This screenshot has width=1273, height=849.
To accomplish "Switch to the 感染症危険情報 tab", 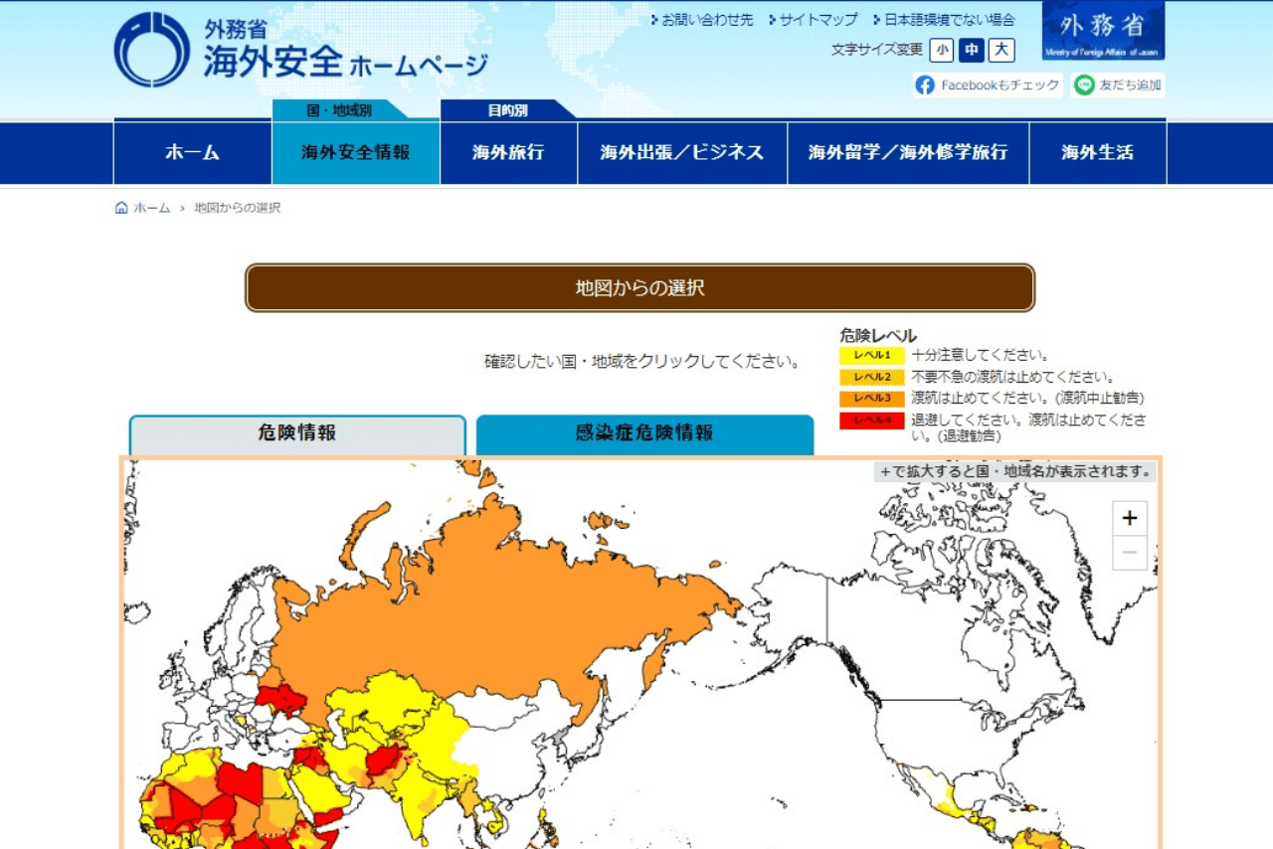I will pos(646,430).
